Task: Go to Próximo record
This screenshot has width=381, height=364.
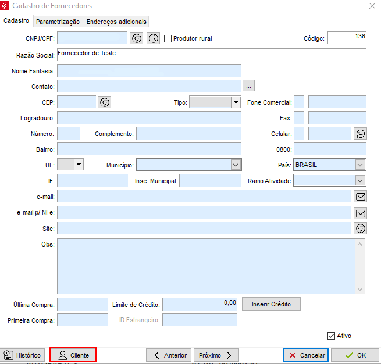Action: click(x=216, y=355)
